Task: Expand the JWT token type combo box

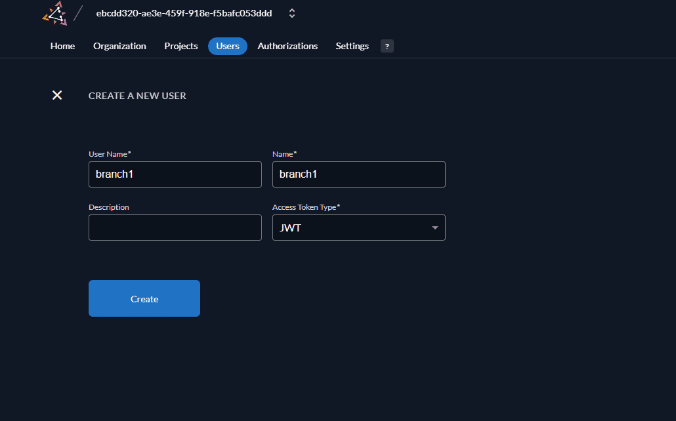Action: (358, 227)
